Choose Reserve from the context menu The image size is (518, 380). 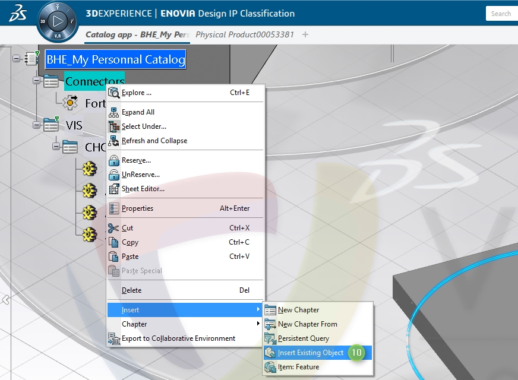click(x=185, y=160)
